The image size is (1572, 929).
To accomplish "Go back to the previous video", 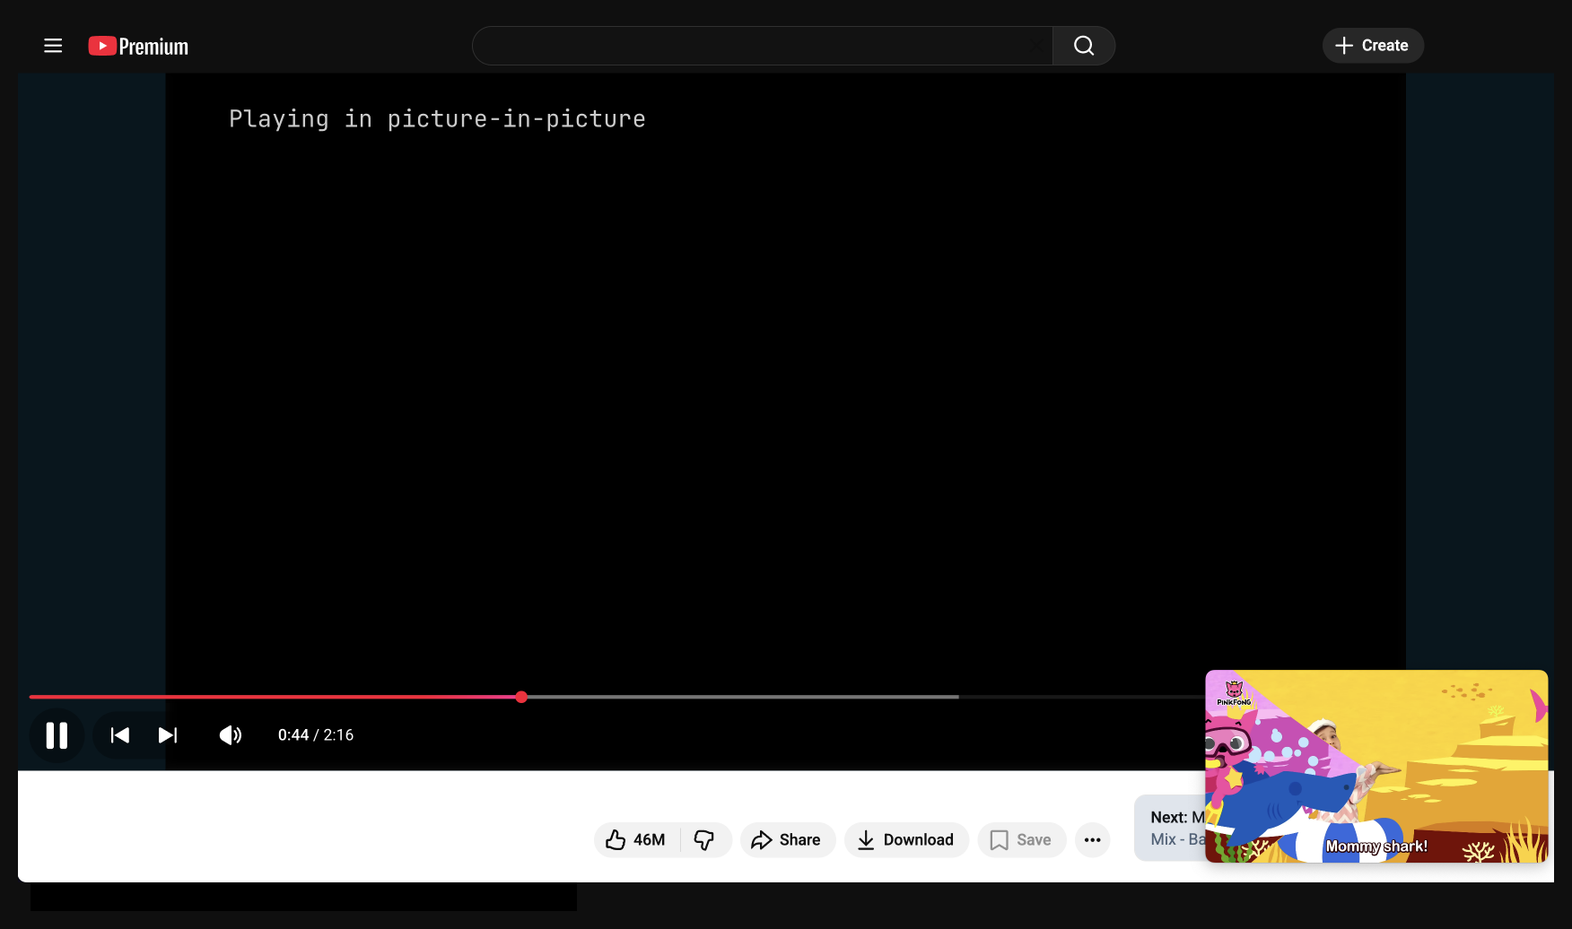I will click(x=118, y=735).
